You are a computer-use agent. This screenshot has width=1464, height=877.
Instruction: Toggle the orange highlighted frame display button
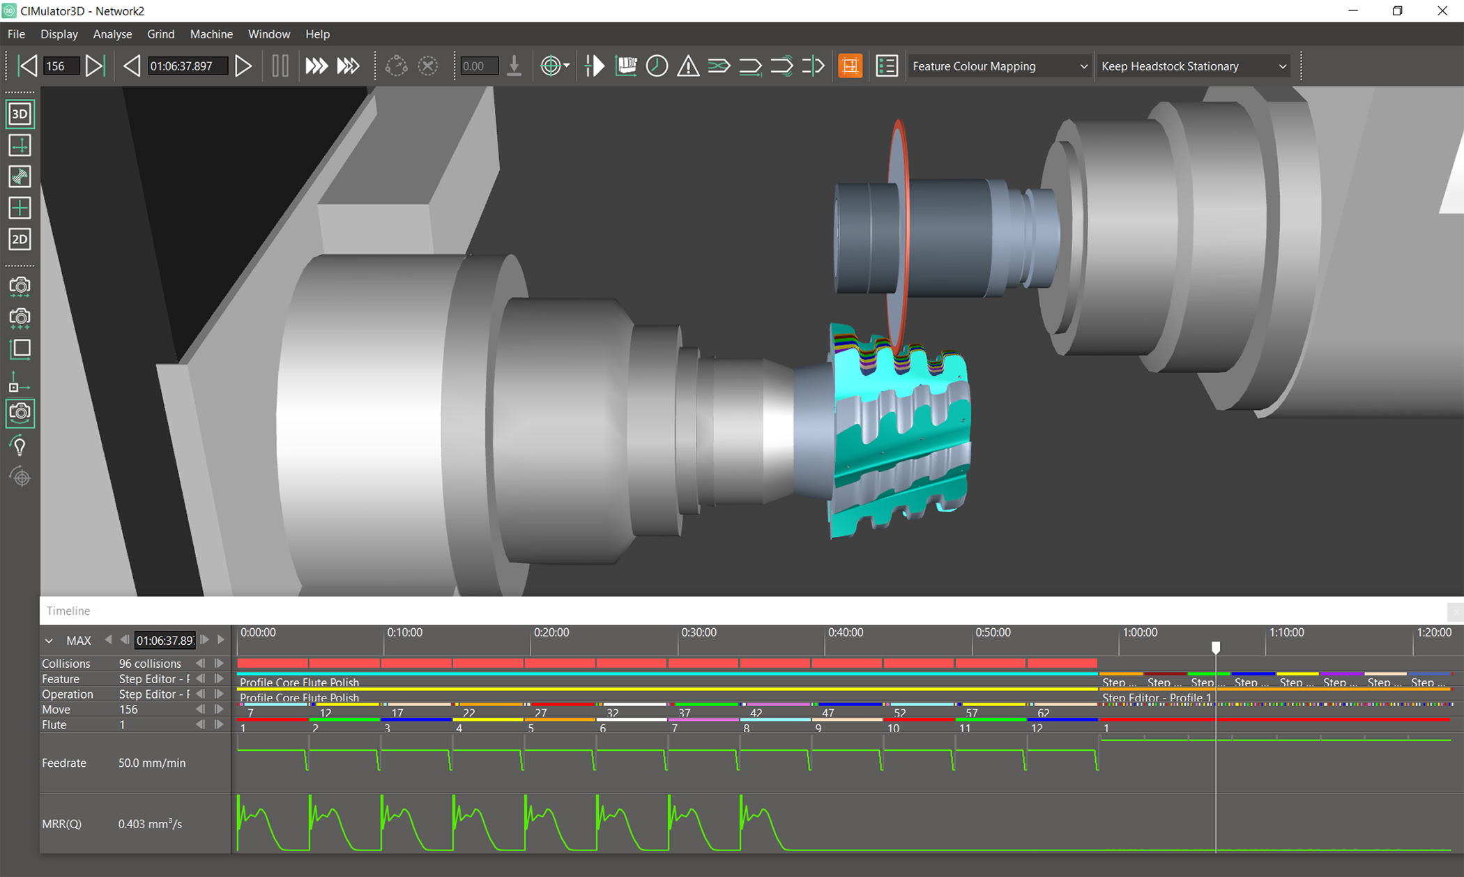point(850,66)
